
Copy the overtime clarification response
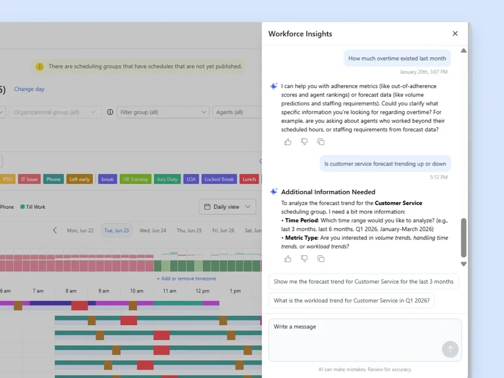point(321,142)
